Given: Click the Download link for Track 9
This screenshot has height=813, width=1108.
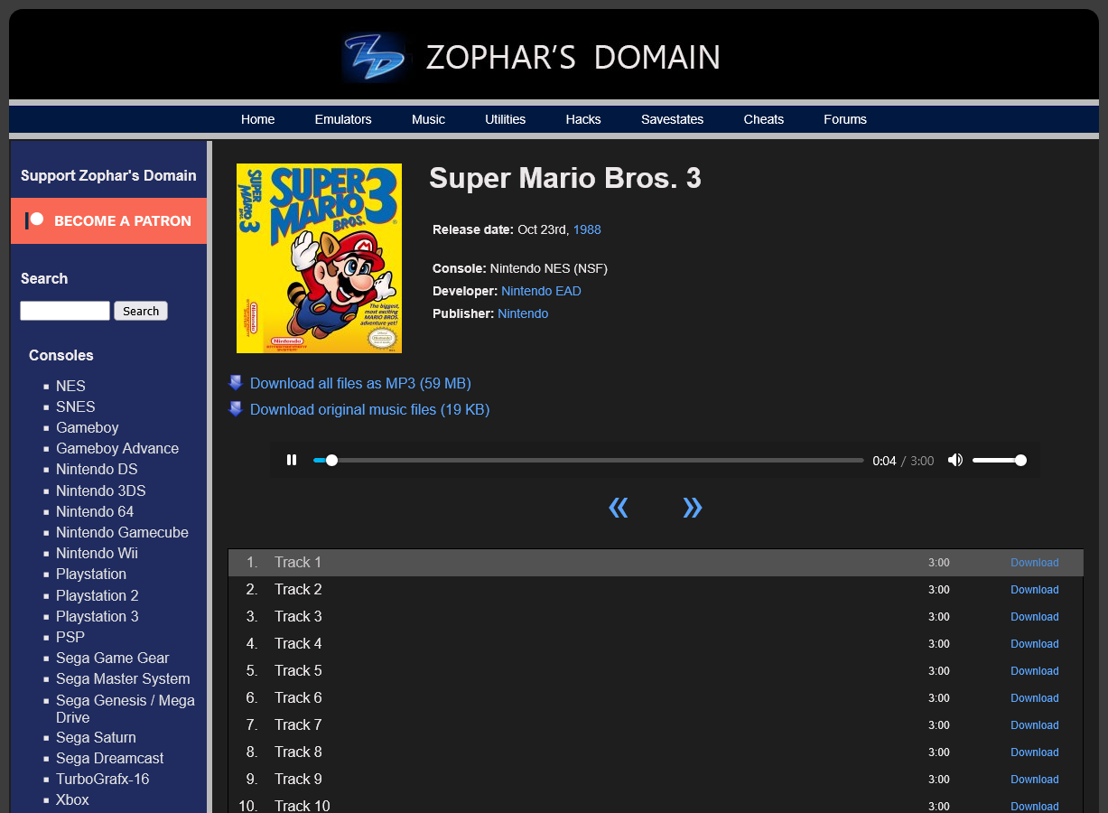Looking at the screenshot, I should point(1035,780).
